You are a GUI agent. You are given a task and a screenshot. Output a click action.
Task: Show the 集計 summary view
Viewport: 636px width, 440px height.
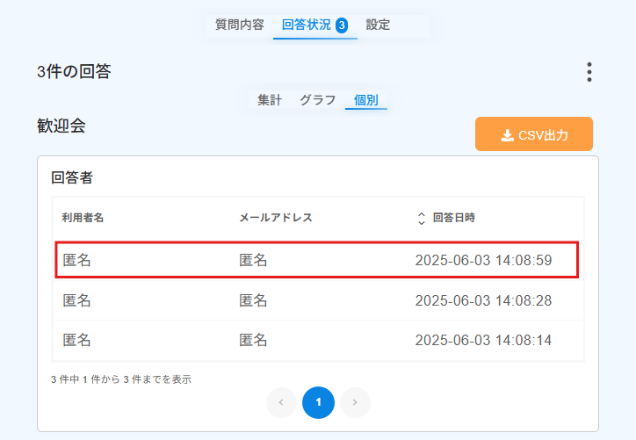coord(270,100)
